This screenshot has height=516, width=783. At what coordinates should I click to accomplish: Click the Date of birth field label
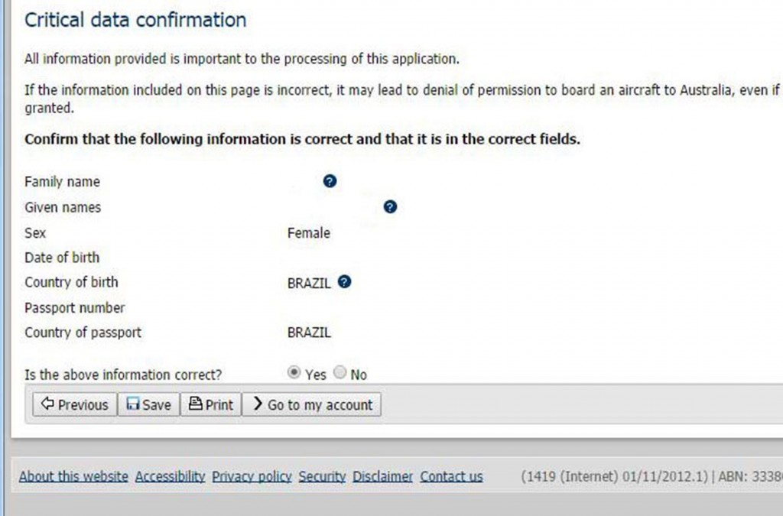62,258
